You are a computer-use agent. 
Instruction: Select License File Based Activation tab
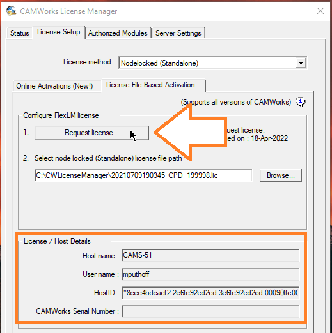pyautogui.click(x=150, y=85)
